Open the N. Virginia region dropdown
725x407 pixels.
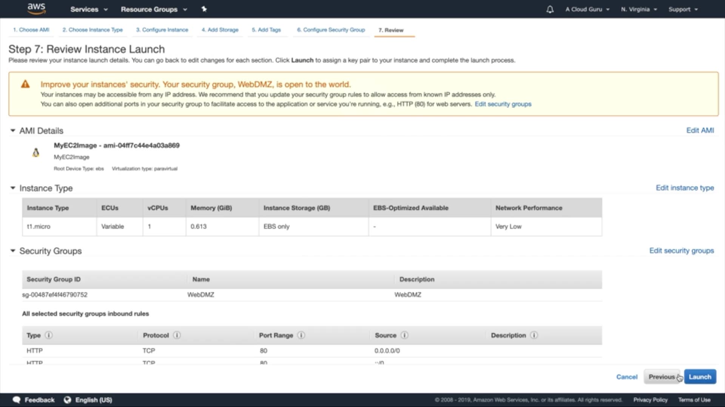(x=639, y=9)
